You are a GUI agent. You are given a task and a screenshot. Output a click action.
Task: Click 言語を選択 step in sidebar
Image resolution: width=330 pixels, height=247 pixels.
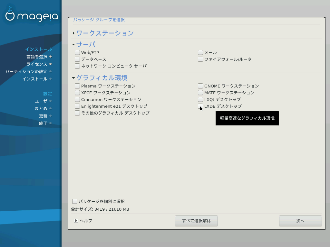coord(37,57)
